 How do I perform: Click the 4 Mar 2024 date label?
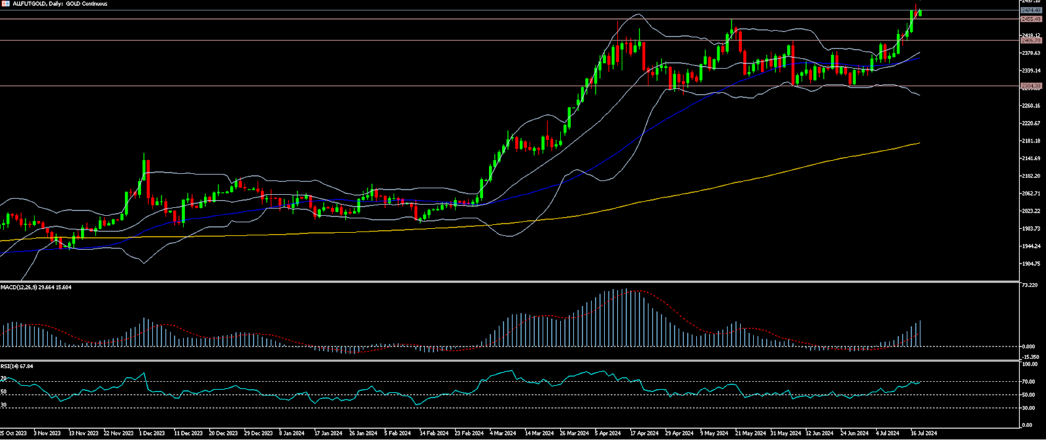click(x=503, y=433)
